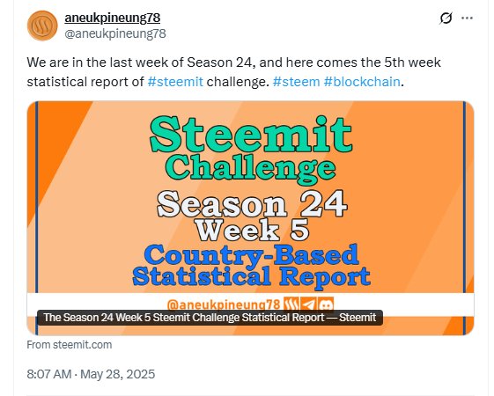494x396 pixels.
Task: Open the 8:07 AM May 28, 2025 timestamp
Action: click(x=91, y=374)
